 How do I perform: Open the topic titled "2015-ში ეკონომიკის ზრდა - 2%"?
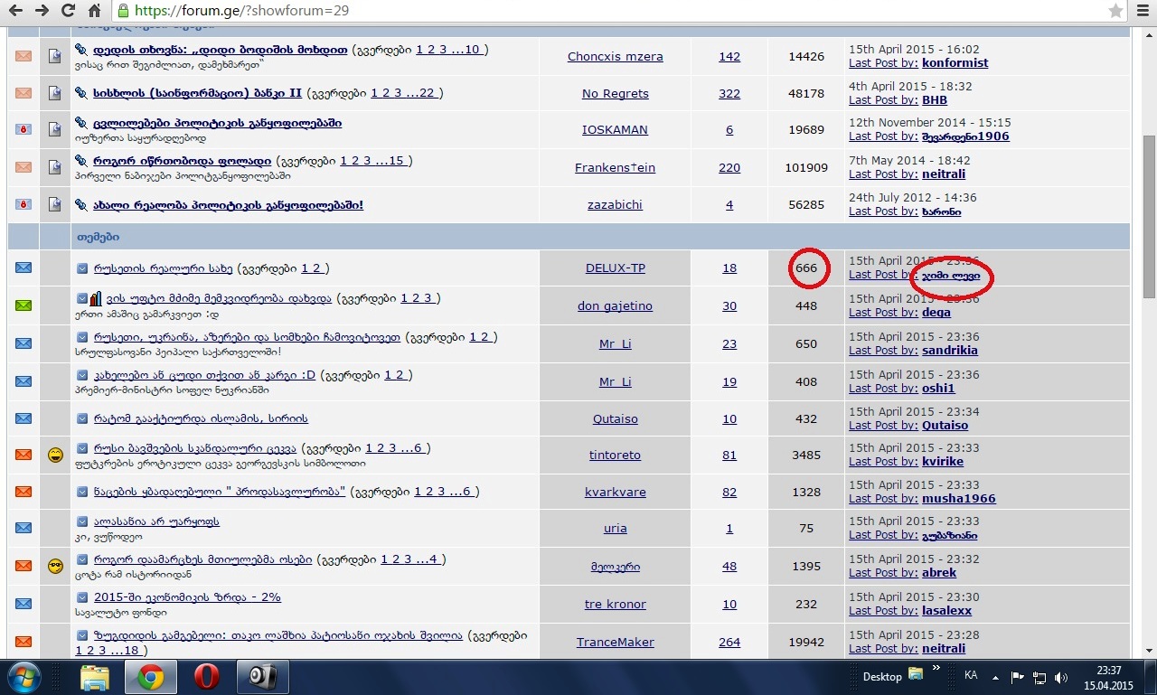click(x=187, y=597)
